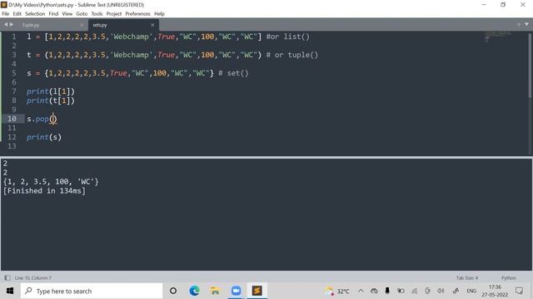Open Zoom from taskbar
This screenshot has width=533, height=299.
(236, 291)
